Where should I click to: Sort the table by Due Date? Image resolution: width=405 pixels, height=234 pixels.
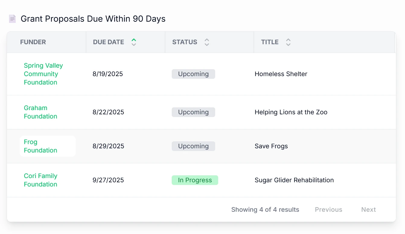click(x=134, y=42)
